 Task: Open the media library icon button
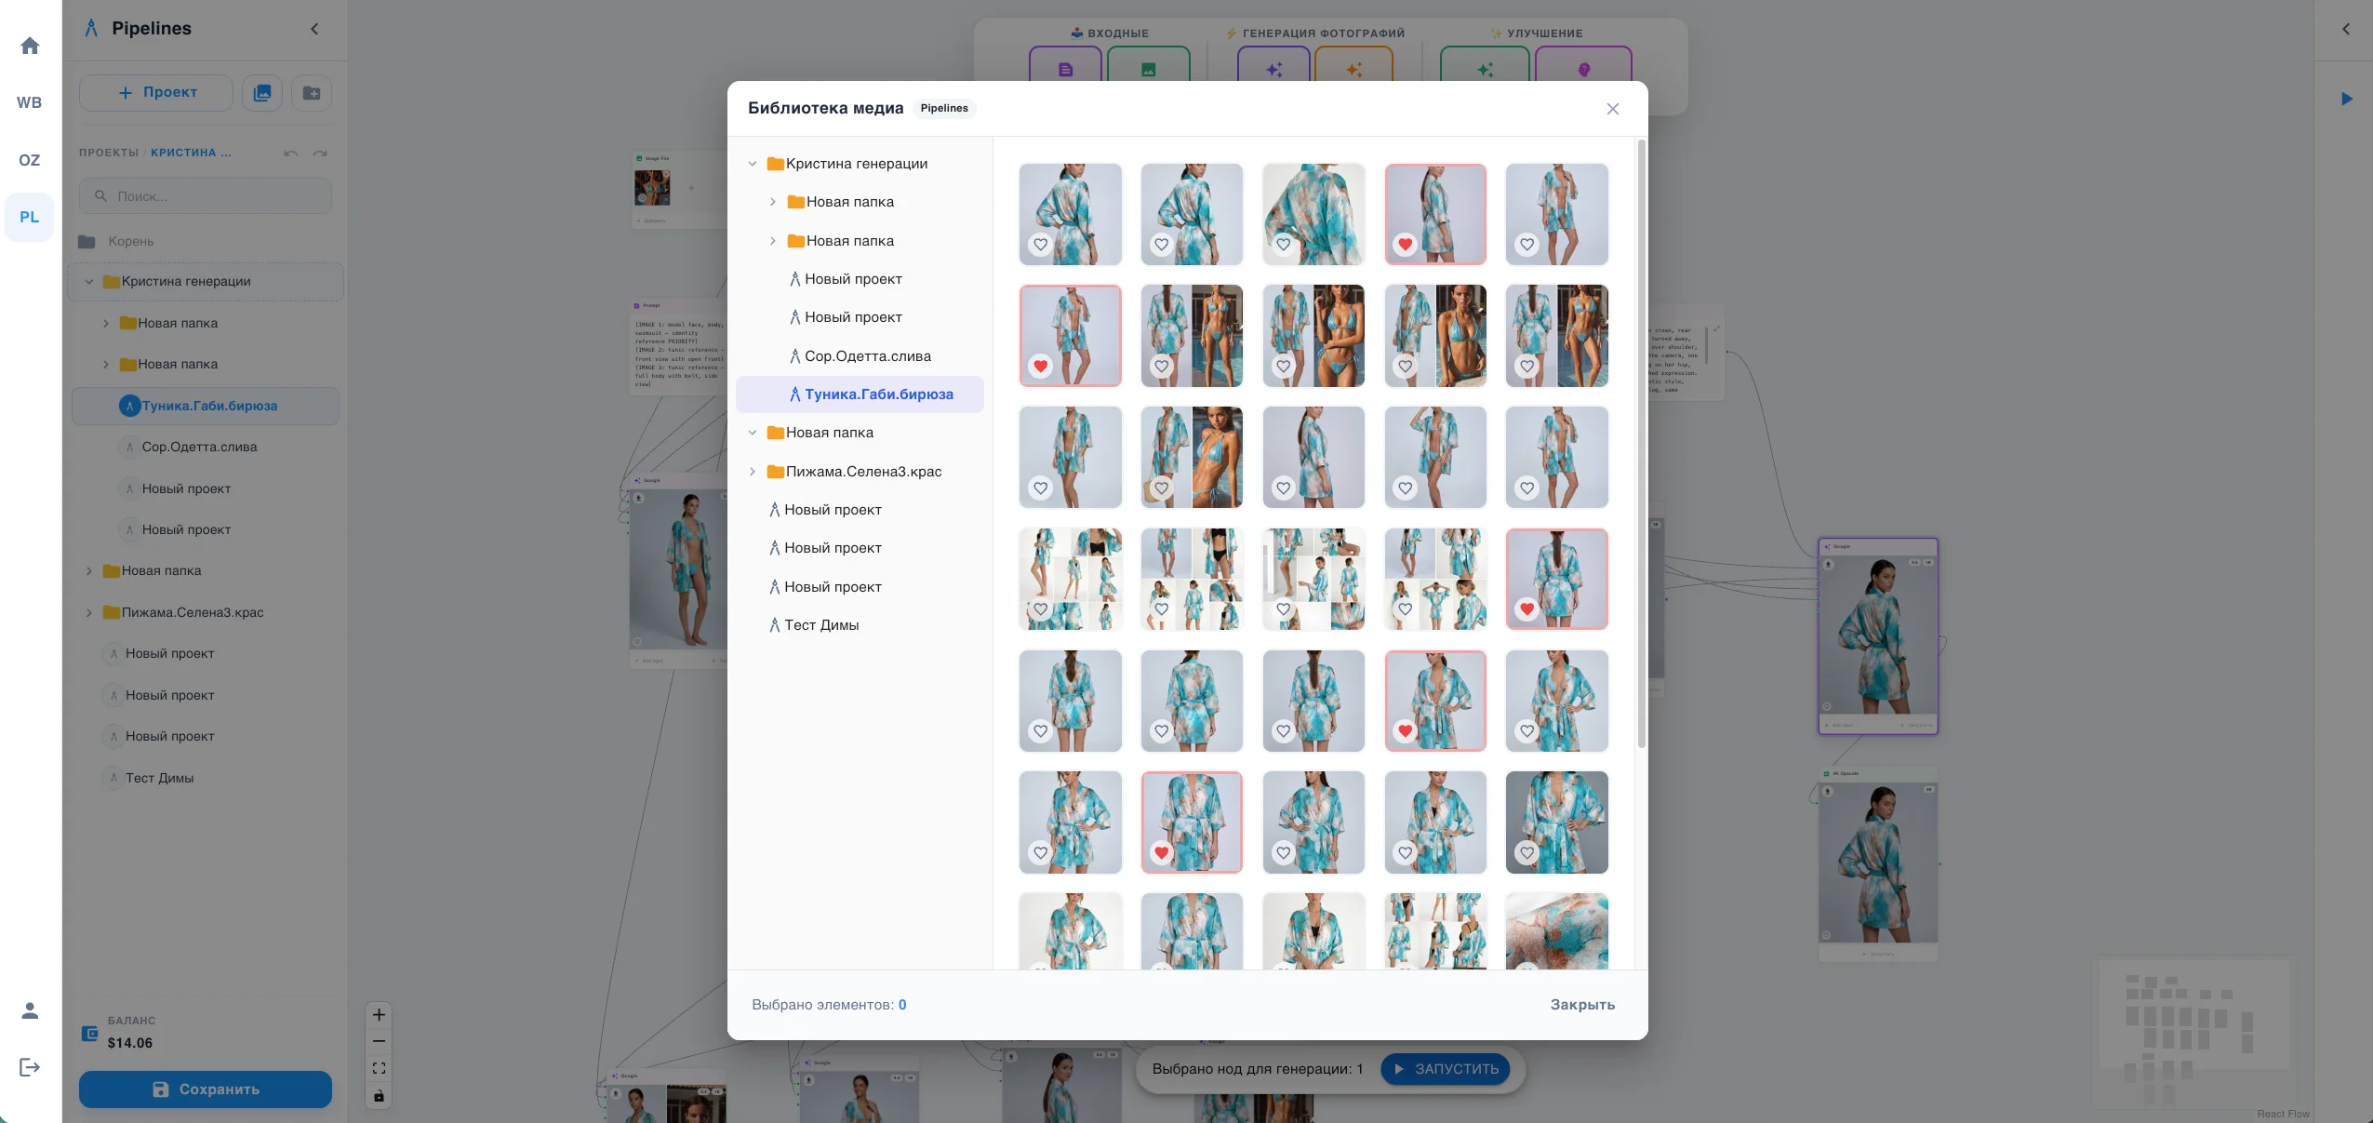pos(262,92)
